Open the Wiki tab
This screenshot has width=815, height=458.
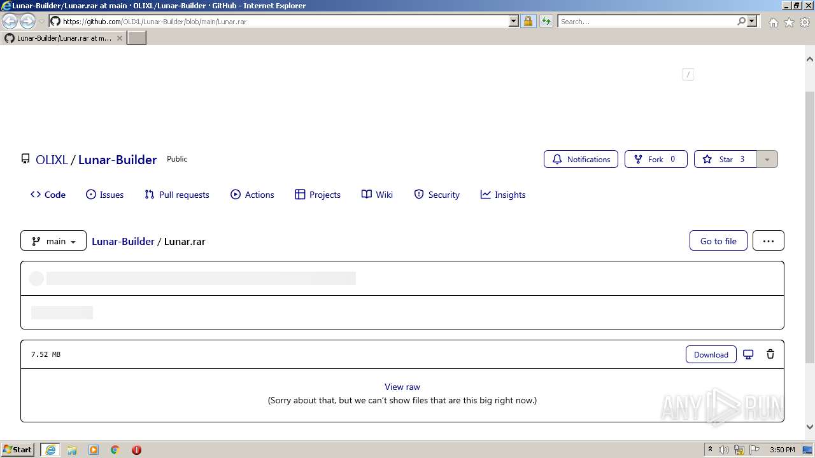pyautogui.click(x=377, y=195)
